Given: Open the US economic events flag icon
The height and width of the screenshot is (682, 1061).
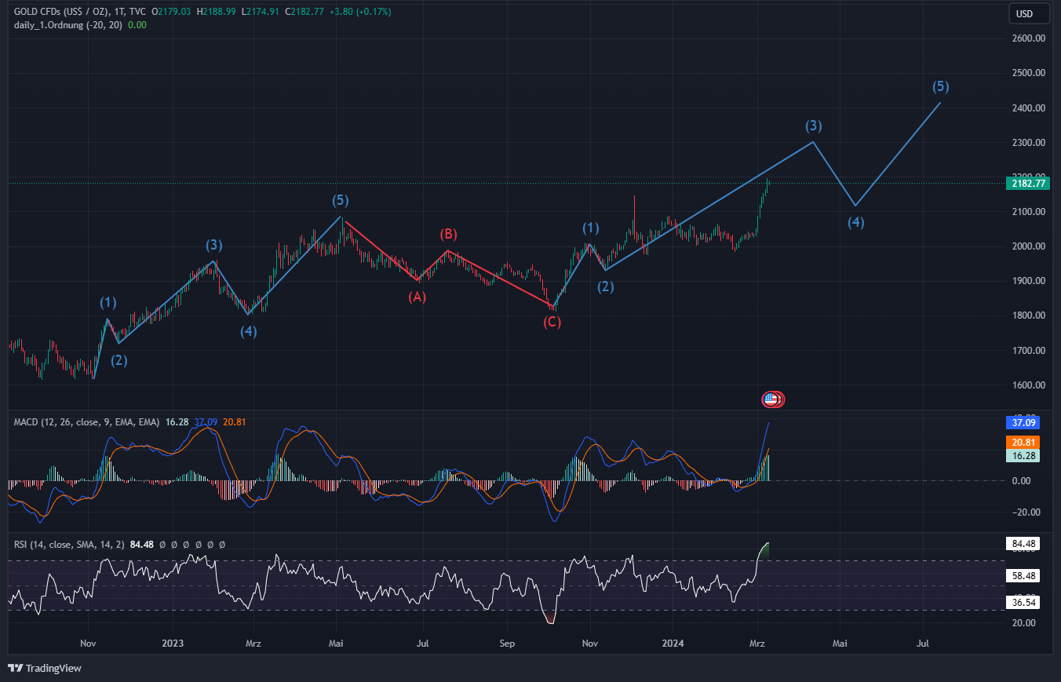Looking at the screenshot, I should pos(771,399).
